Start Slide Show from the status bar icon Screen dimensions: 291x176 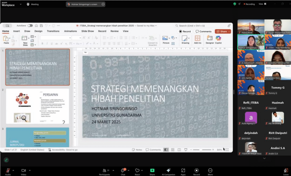coord(186,150)
